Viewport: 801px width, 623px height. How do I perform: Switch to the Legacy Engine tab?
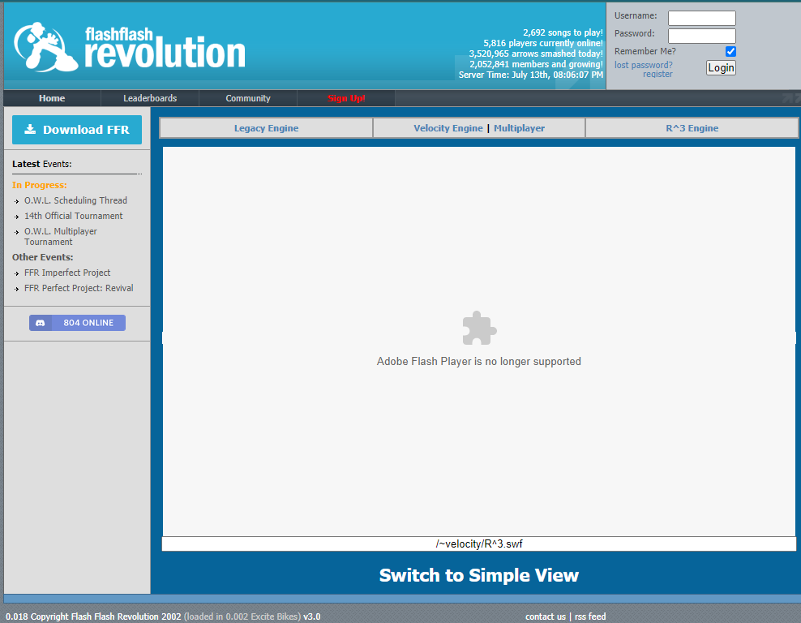266,128
